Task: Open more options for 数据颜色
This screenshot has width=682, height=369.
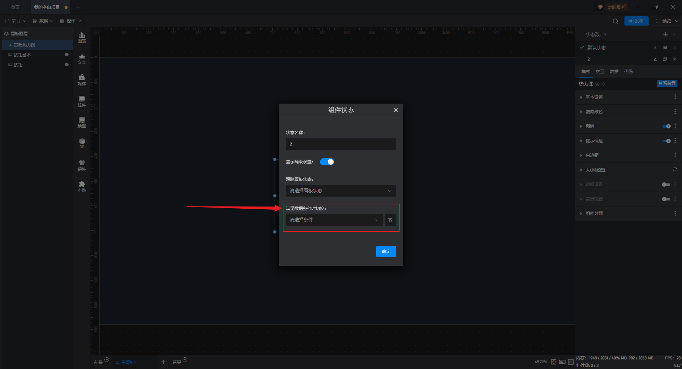Action: [675, 111]
